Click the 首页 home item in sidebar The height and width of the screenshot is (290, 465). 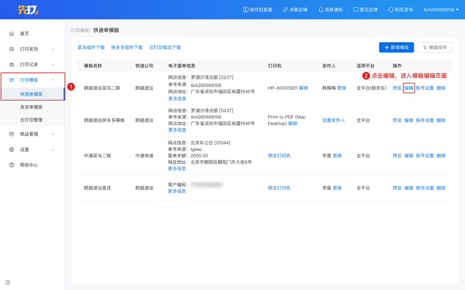(x=24, y=33)
